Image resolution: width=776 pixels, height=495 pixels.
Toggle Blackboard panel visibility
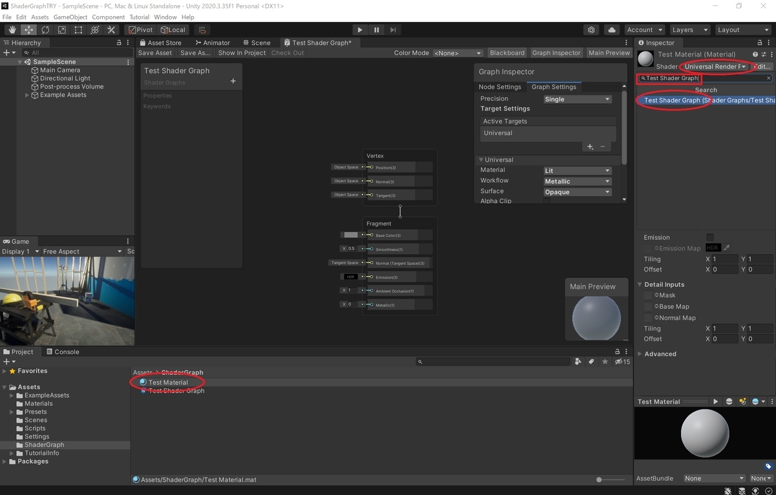click(x=507, y=53)
